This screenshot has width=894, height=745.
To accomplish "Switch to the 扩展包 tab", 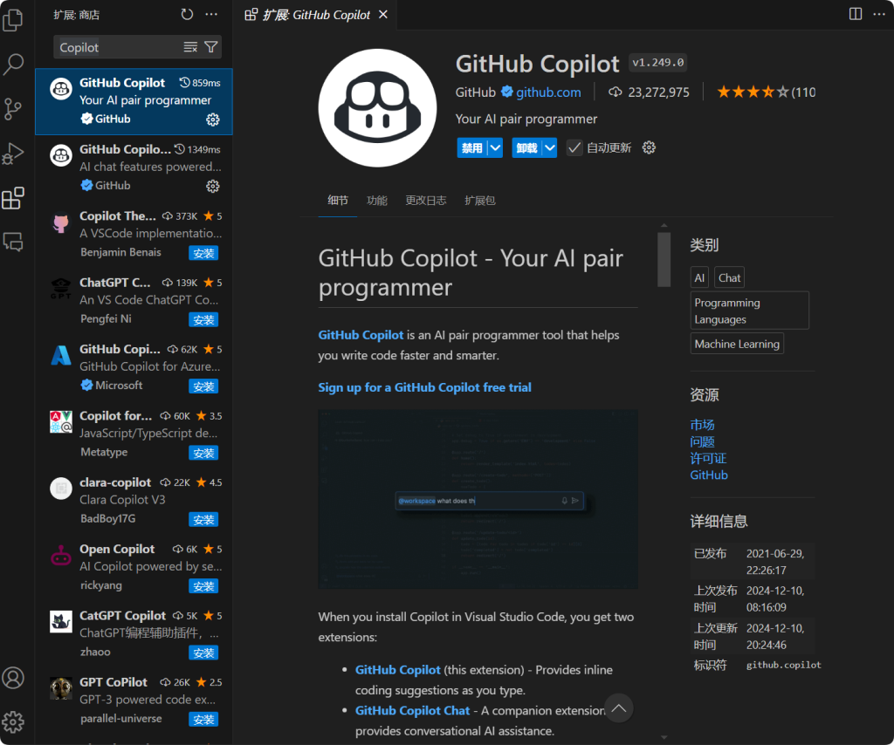I will (480, 201).
